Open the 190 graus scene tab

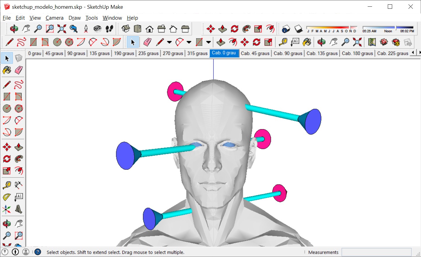coord(124,53)
